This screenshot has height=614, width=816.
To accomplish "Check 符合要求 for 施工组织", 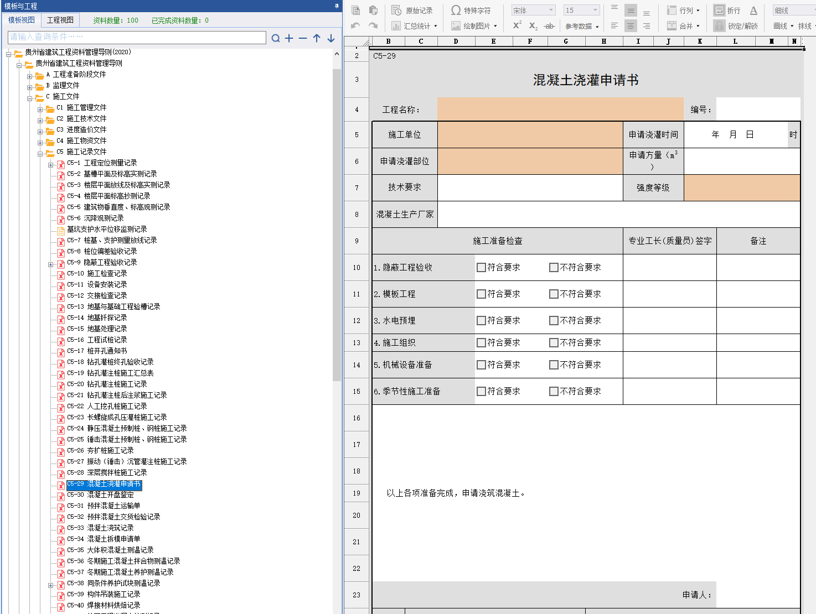I will tap(482, 343).
